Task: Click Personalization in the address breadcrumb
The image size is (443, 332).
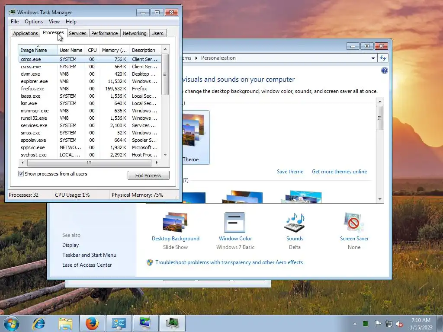Action: (x=218, y=58)
